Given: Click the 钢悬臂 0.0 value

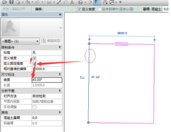Looking at the screenshot, I should (x=47, y=123).
